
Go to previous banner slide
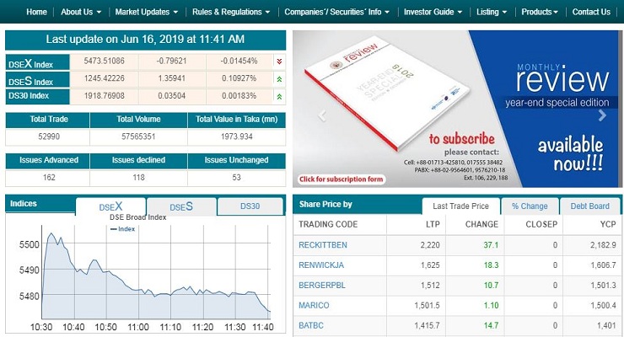pyautogui.click(x=322, y=115)
